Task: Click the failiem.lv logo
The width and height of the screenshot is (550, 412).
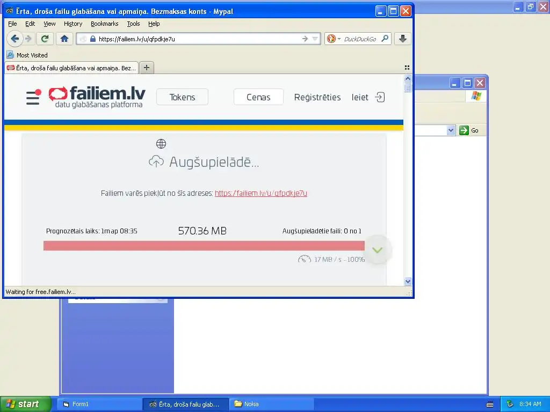Action: (x=97, y=97)
